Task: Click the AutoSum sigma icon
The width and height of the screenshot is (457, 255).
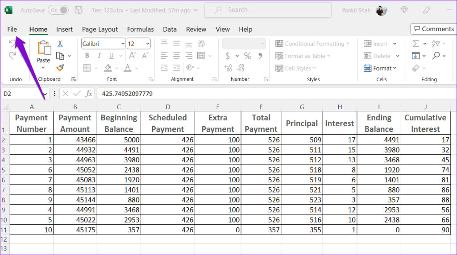Action: [415, 44]
